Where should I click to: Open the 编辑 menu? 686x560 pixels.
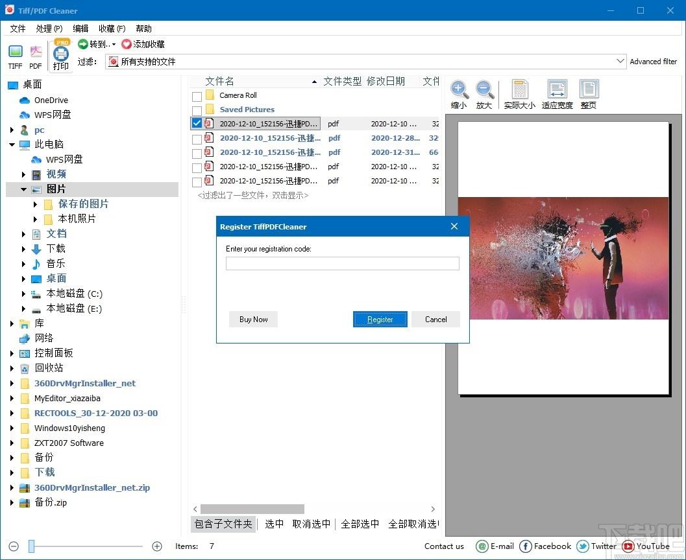pos(80,29)
